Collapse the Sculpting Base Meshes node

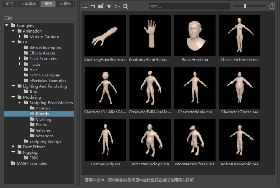pos(20,102)
